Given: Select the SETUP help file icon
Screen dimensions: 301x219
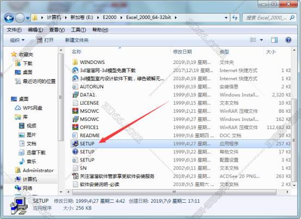Looking at the screenshot, I should (75, 152).
